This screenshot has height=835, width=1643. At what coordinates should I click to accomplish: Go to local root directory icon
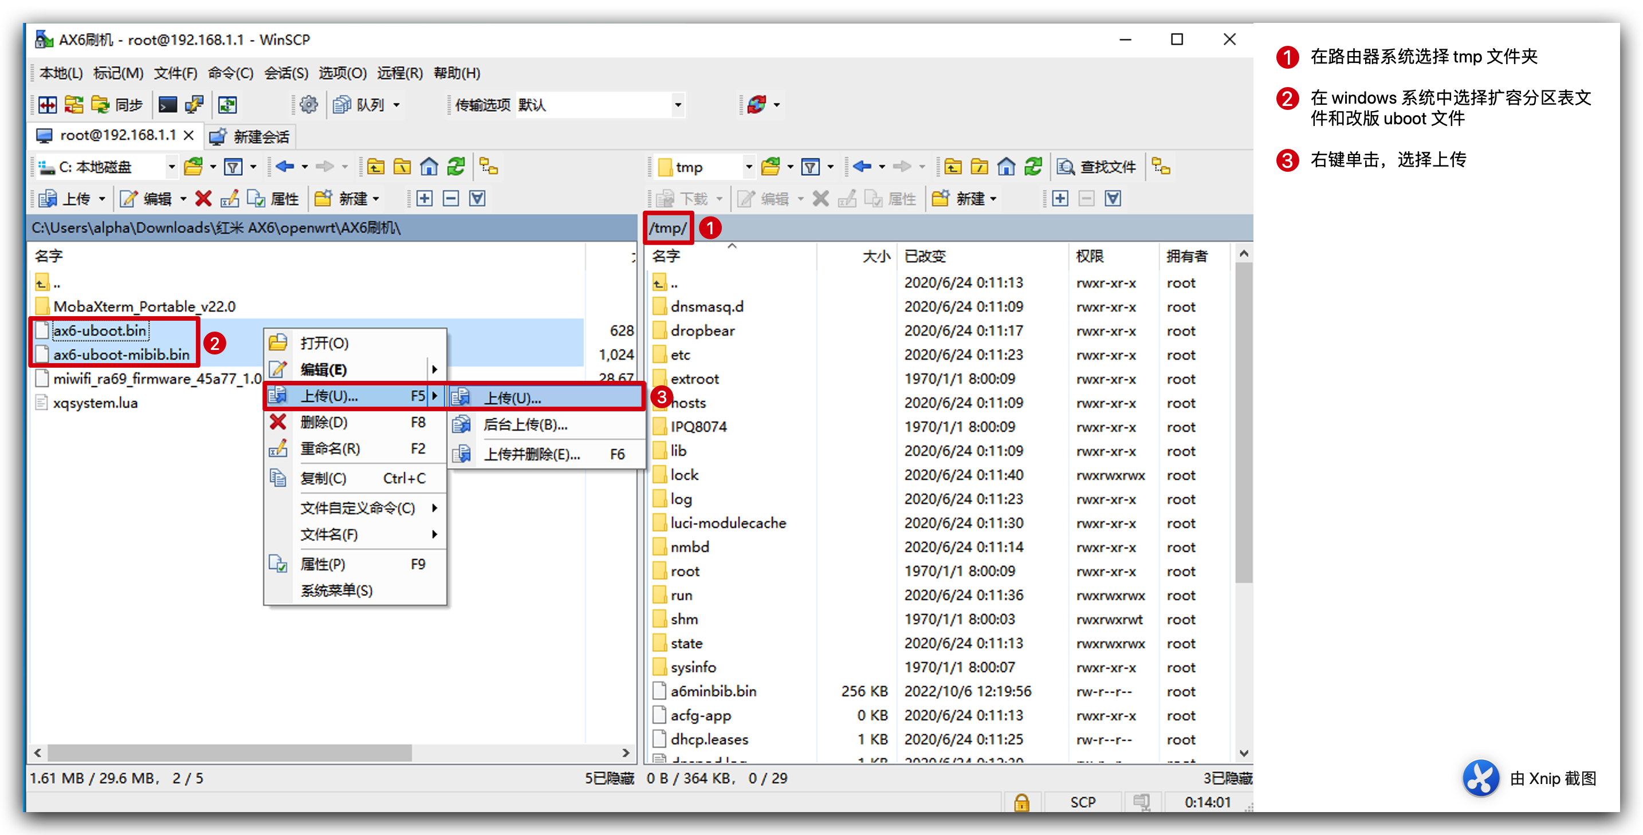(402, 167)
